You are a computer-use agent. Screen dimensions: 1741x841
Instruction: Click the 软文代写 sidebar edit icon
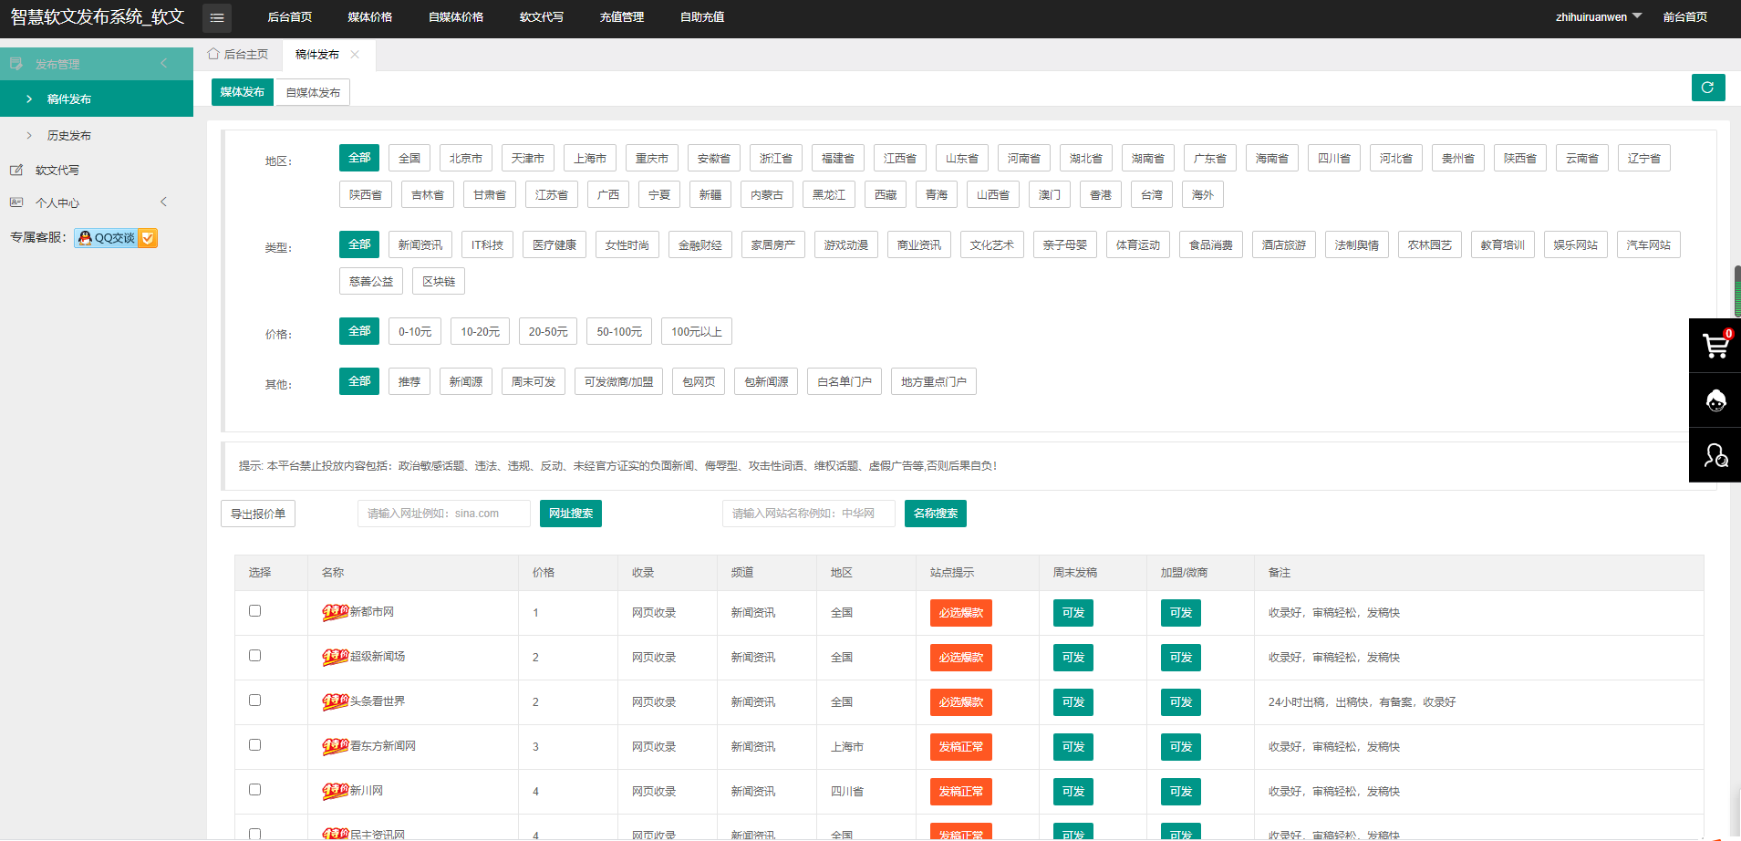pyautogui.click(x=16, y=171)
